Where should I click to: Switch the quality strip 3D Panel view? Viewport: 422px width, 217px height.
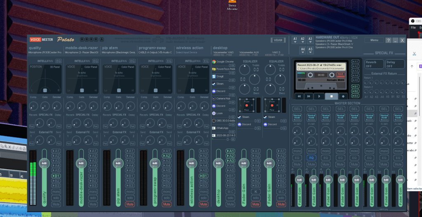tap(55, 67)
